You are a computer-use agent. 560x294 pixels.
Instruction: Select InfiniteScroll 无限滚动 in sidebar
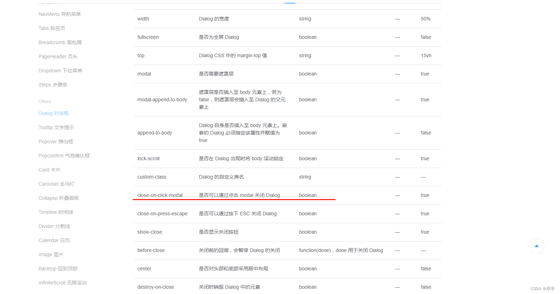(63, 283)
